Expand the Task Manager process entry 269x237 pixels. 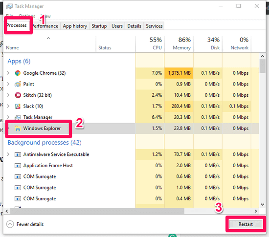coord(8,117)
